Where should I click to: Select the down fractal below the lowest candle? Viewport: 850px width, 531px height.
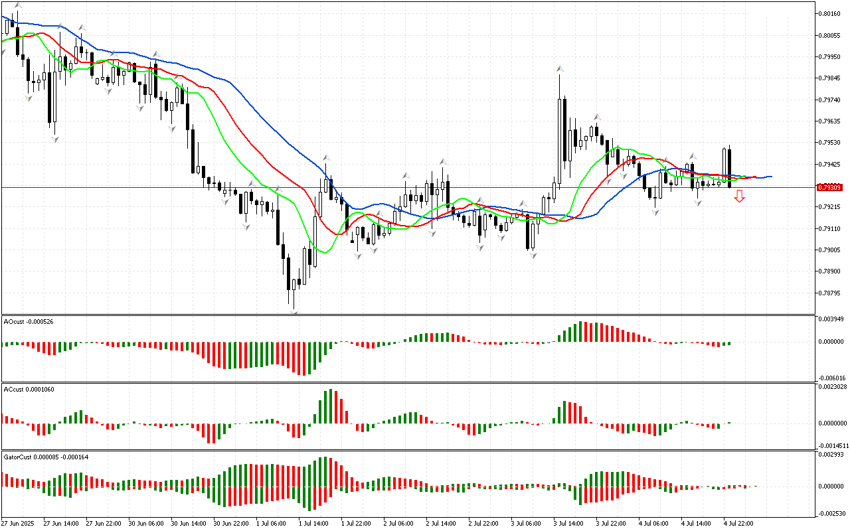pos(294,311)
